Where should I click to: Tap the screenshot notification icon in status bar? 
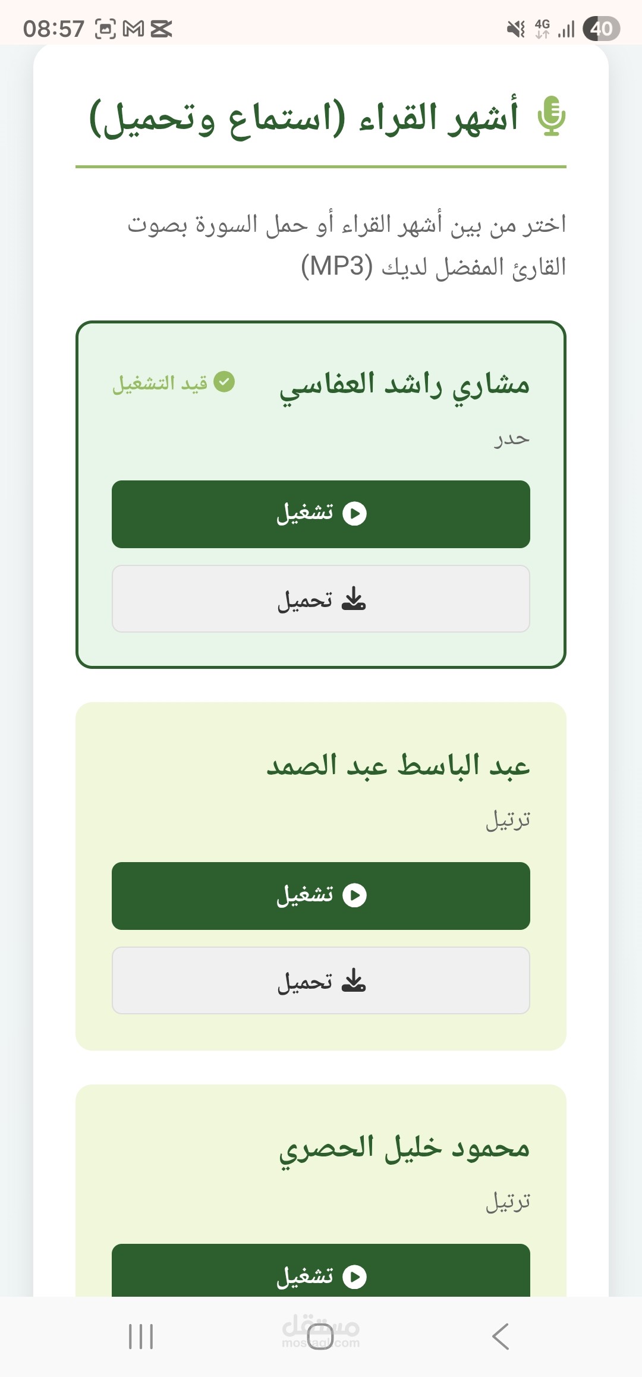[x=106, y=29]
